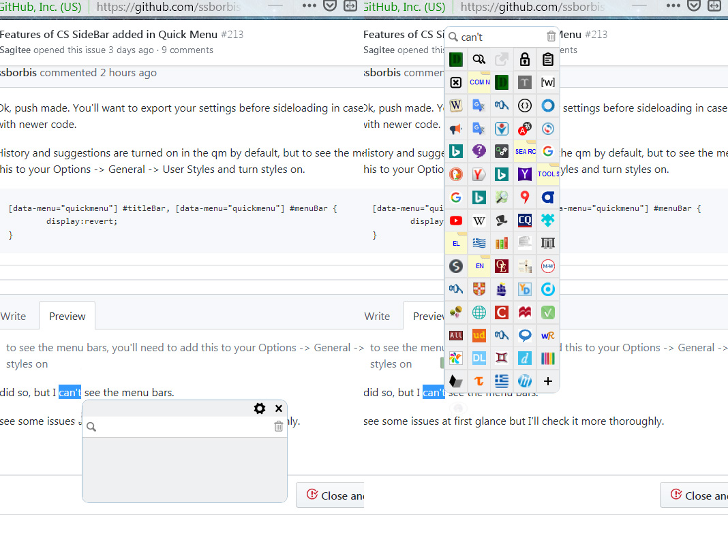Screen dimensions: 728x533
Task: Click the lock icon in the quick menu
Action: point(525,59)
